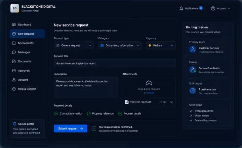Viewport: 242px width, 148px height.
Task: Click the 'Routing preview' heading
Action: [x=197, y=27]
